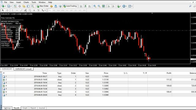Image resolution: width=196 pixels, height=110 pixels.
Task: Expand the Profiles dropdown arrow
Action: 11,6
